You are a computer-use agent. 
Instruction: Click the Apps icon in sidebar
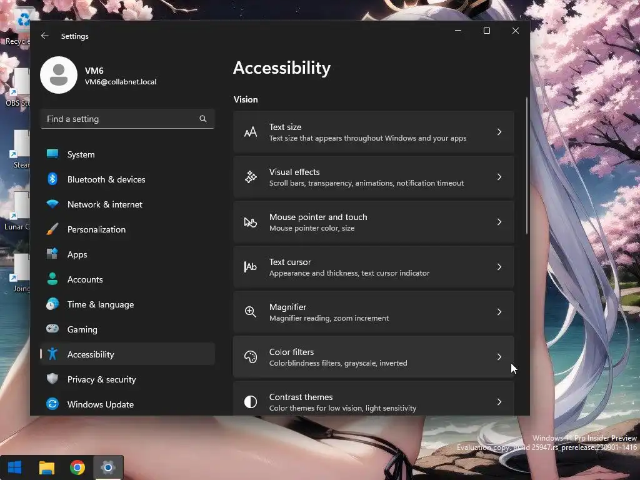(x=52, y=254)
